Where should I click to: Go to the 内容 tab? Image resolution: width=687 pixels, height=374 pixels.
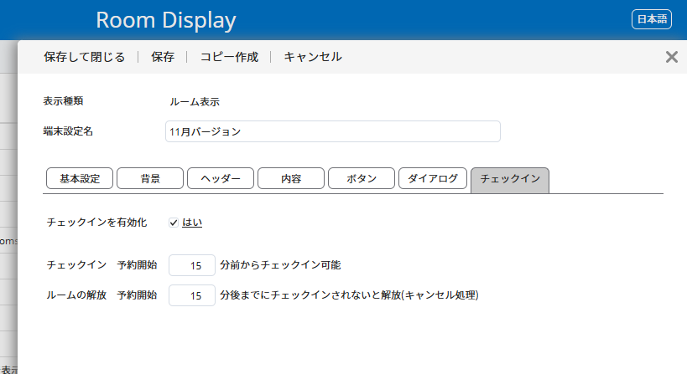click(291, 179)
